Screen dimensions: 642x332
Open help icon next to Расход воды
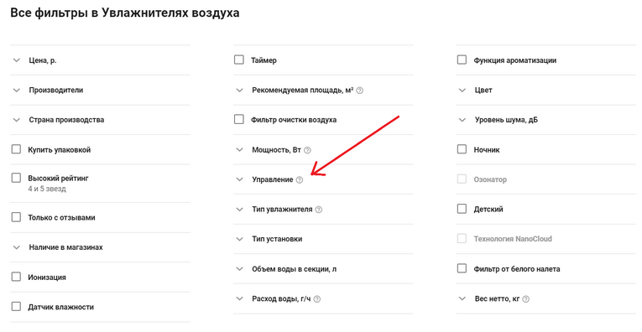(317, 299)
